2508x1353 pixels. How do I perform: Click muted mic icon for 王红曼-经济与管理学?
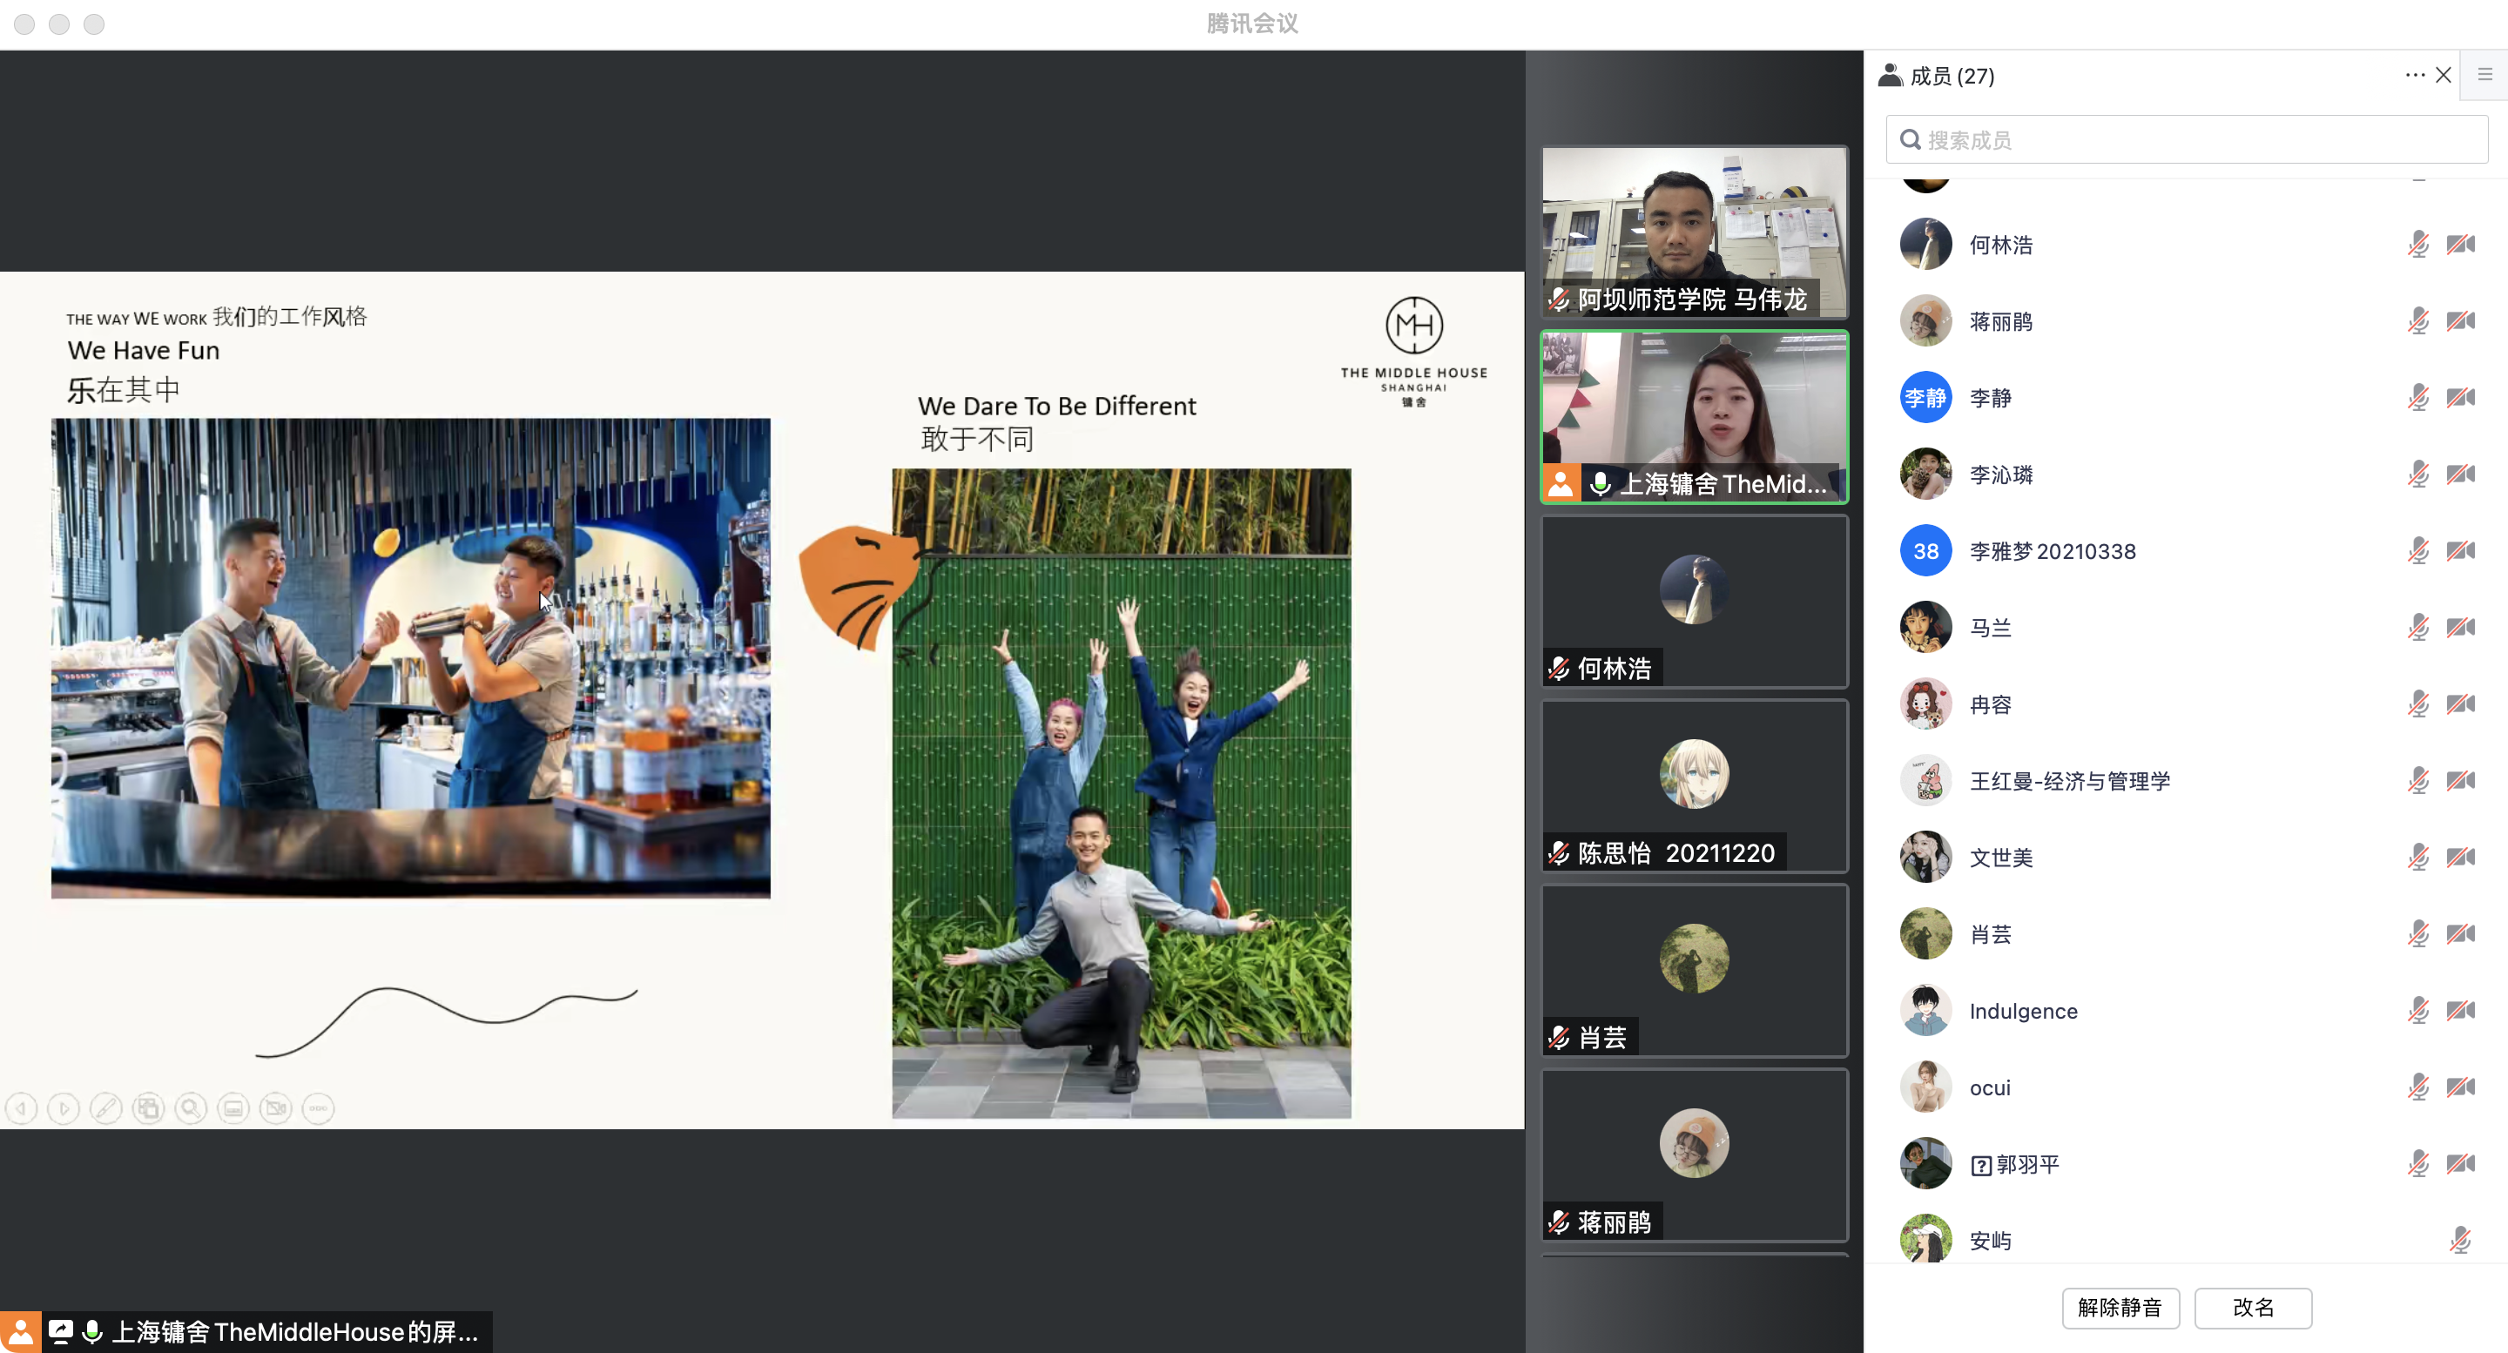coord(2418,781)
